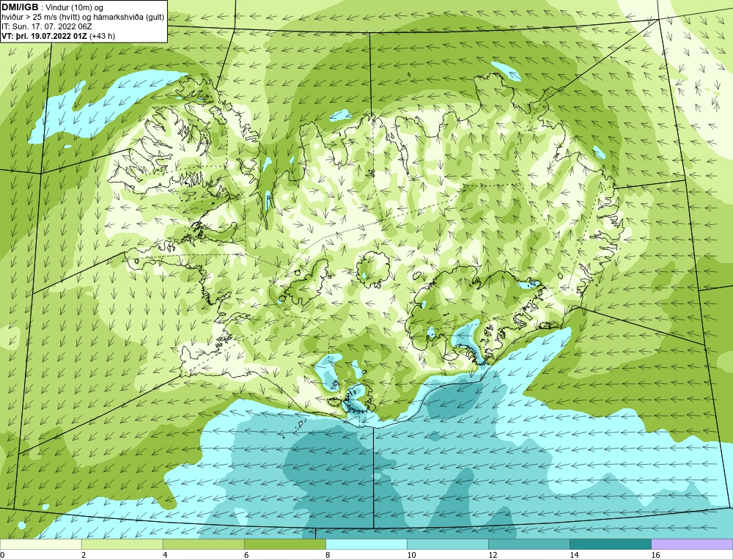
Task: Click the 12–14 m/s teal legend swatch
Action: click(x=528, y=544)
